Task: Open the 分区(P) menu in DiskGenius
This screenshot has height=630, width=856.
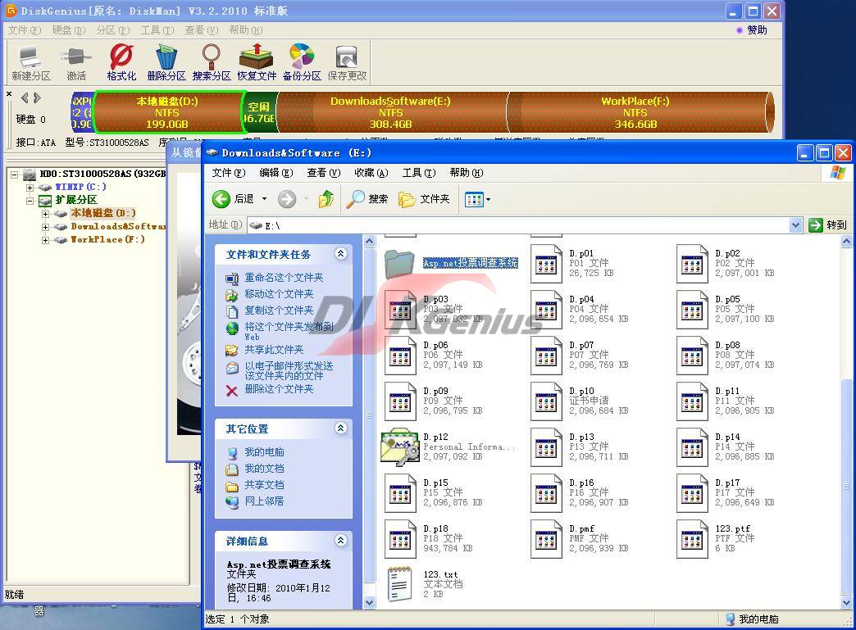Action: (x=113, y=30)
